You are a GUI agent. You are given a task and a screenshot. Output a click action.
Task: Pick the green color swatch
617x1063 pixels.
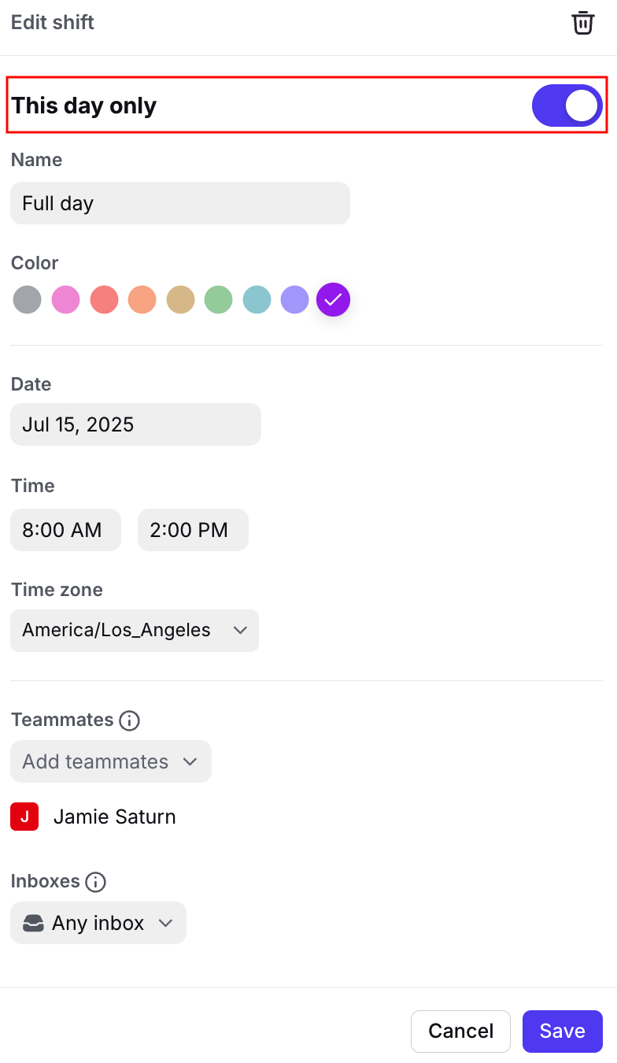tap(218, 300)
